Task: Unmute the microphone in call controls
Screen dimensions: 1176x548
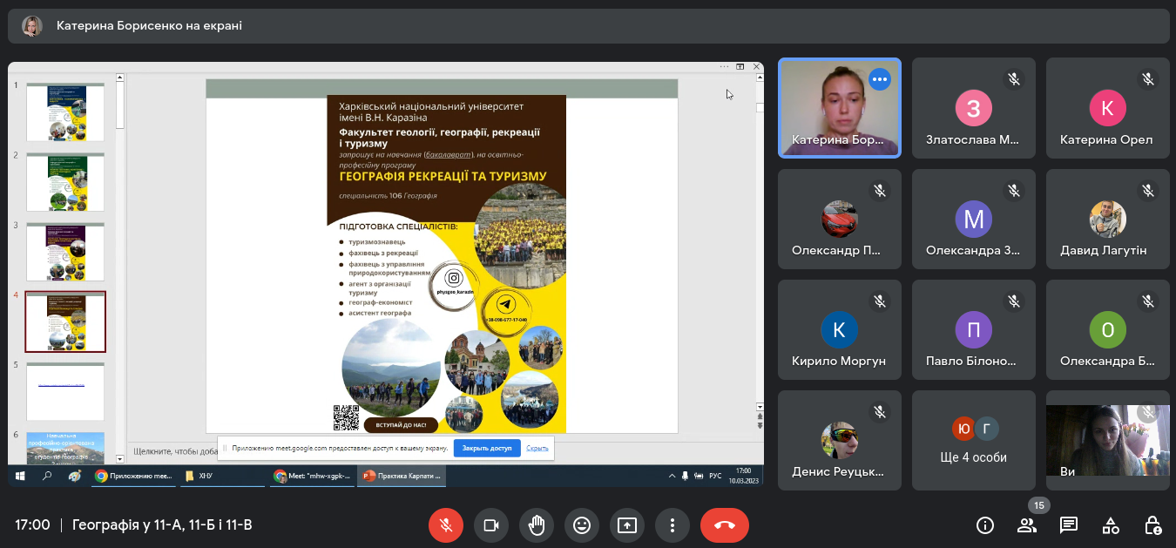Action: [446, 525]
